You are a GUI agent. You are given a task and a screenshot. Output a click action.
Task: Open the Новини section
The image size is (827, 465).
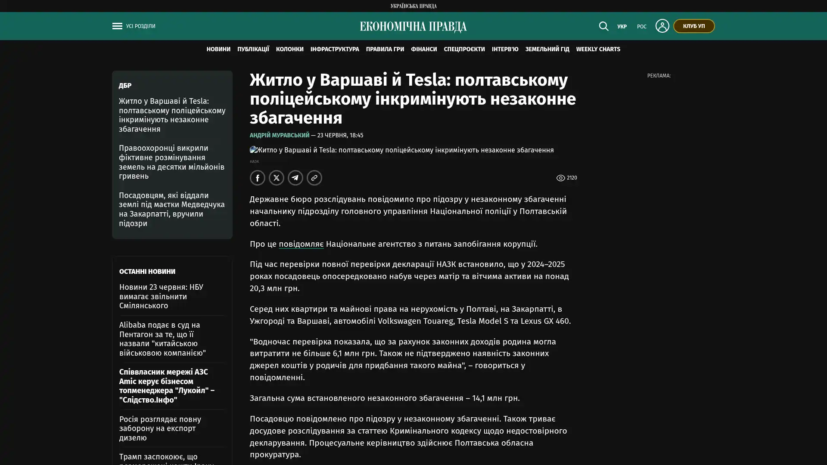218,49
